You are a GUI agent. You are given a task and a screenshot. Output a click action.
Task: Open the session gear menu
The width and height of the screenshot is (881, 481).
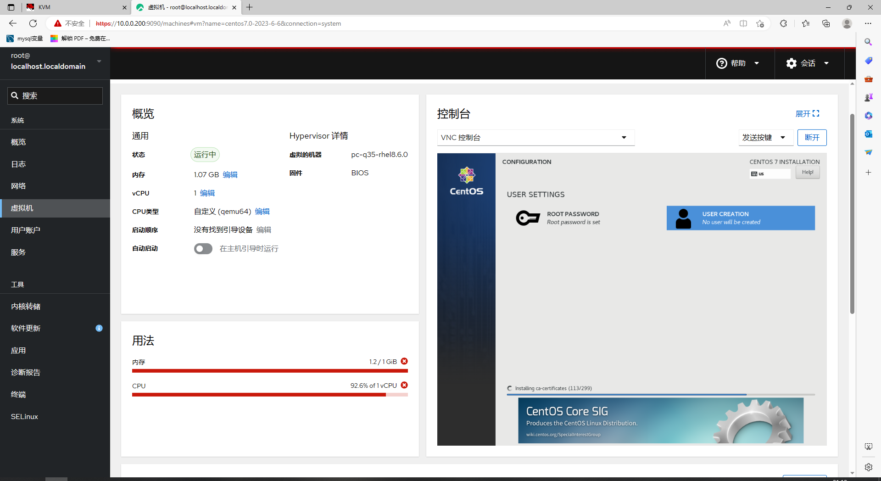coord(791,63)
